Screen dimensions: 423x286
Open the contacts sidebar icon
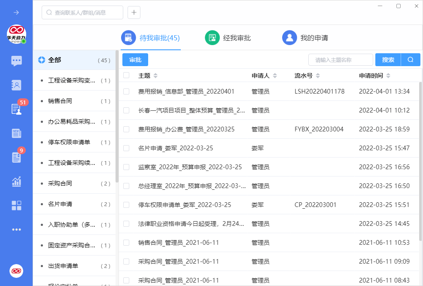[16, 85]
